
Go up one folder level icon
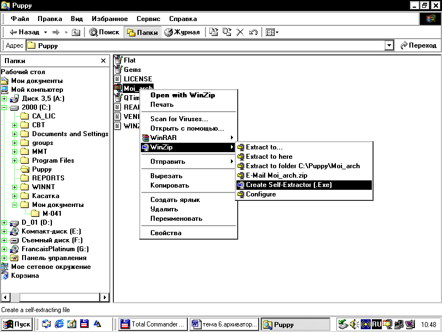point(76,32)
